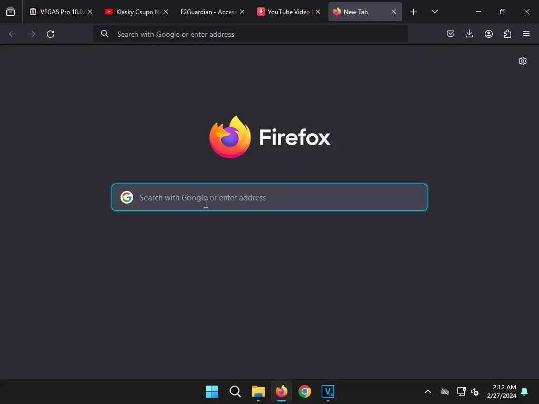The height and width of the screenshot is (404, 539).
Task: Open the Windows Start menu
Action: [x=212, y=391]
